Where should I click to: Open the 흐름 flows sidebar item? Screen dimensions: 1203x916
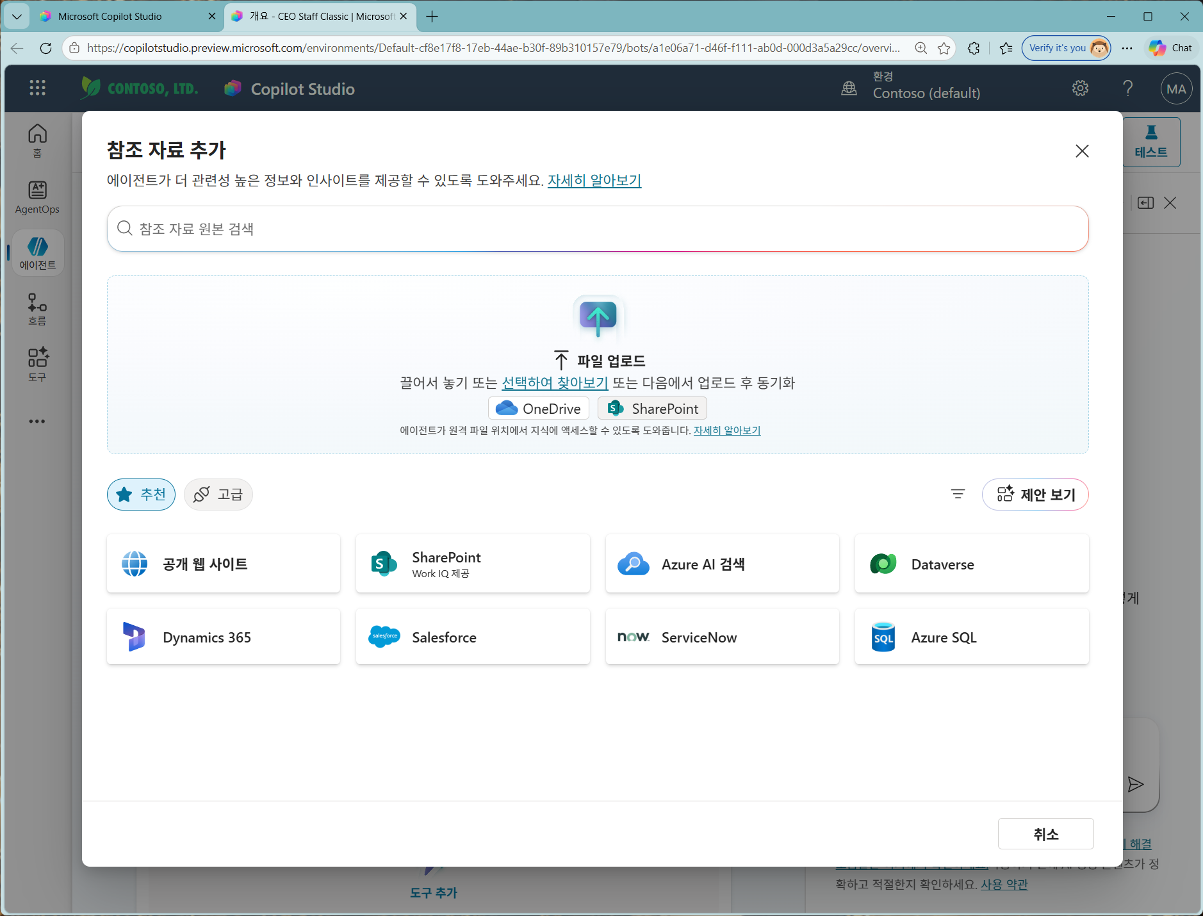coord(37,309)
